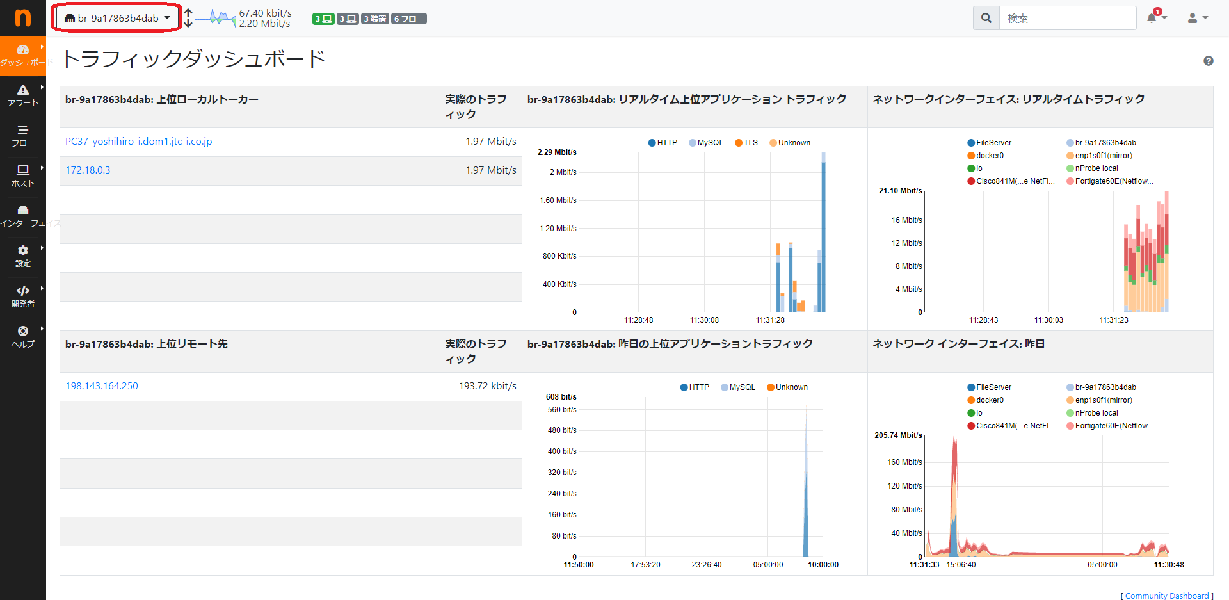Image resolution: width=1229 pixels, height=600 pixels.
Task: Open the Interfaces sidebar icon
Action: tap(23, 210)
